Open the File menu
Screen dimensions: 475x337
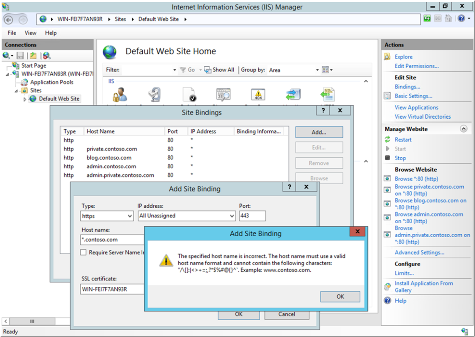point(12,33)
